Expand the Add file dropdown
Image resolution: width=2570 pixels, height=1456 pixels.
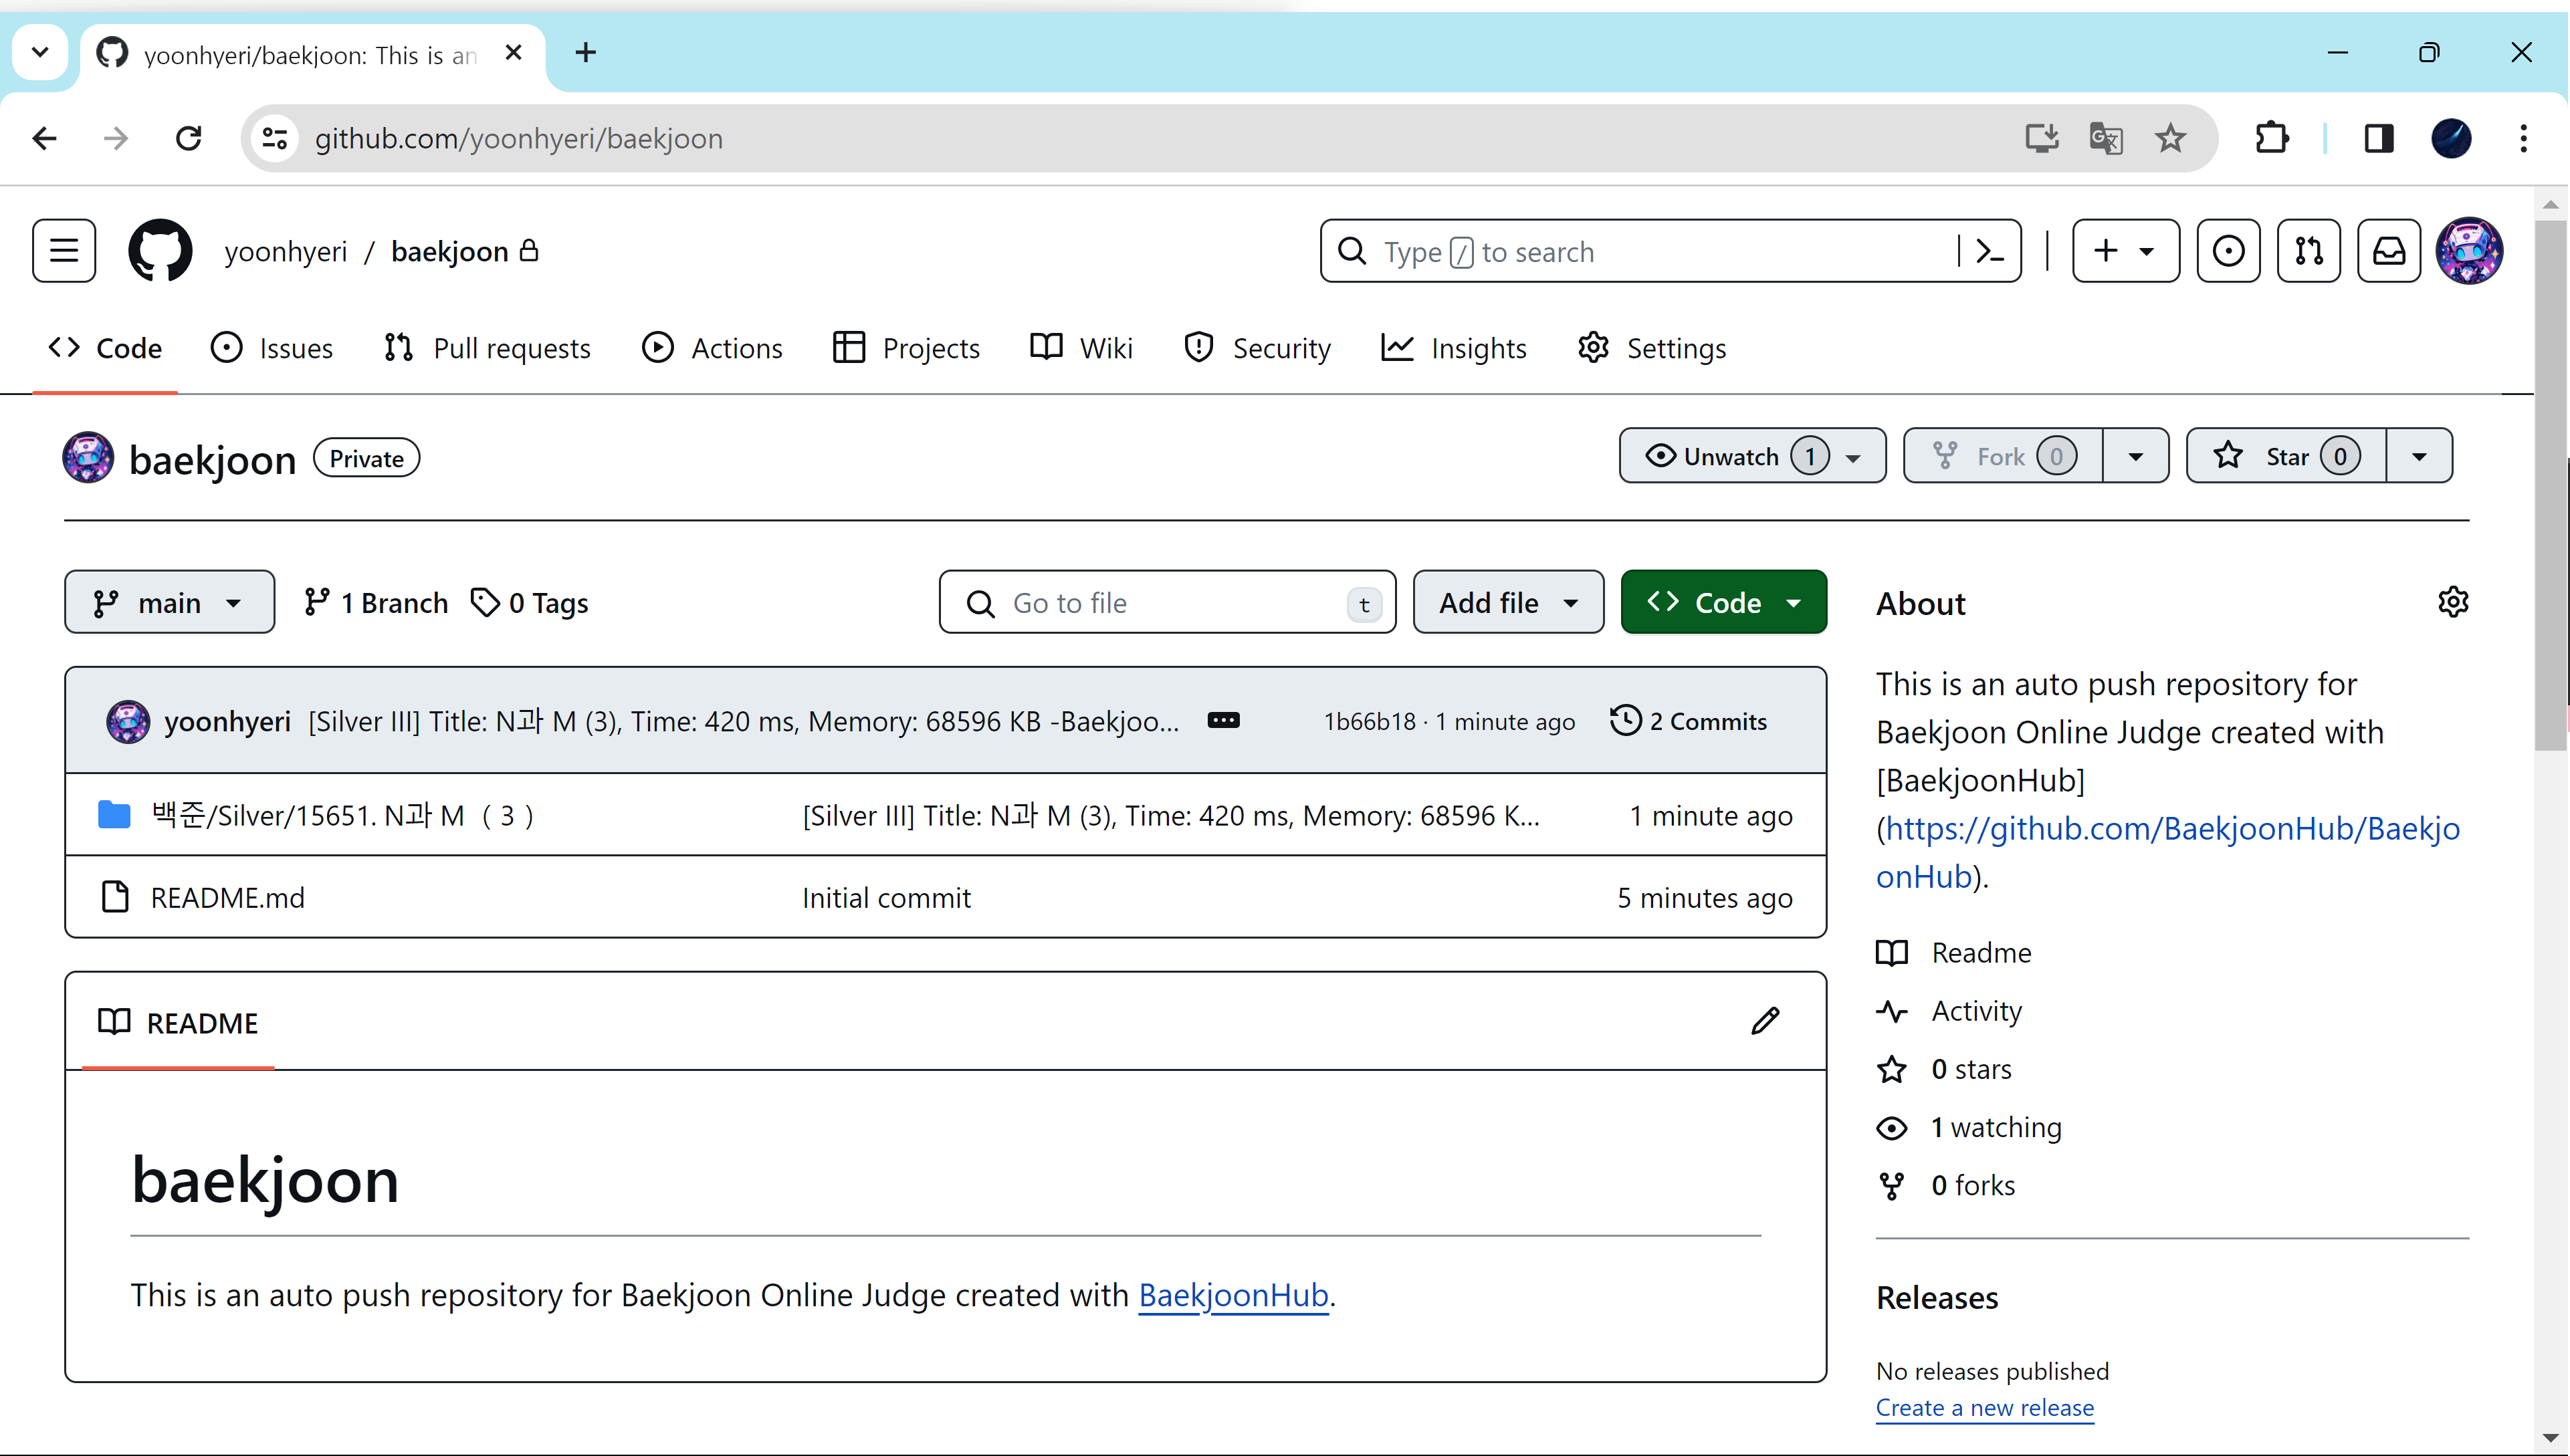click(1507, 603)
